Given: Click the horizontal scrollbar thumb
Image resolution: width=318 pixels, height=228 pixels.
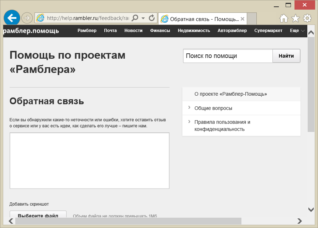Looking at the screenshot, I should click(x=129, y=221).
